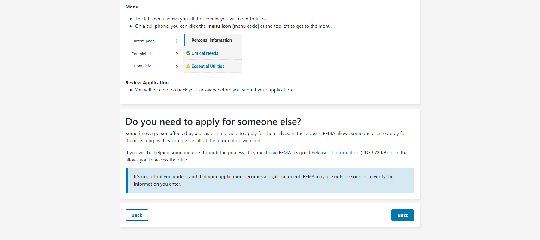Open the Critical Needs menu entry
This screenshot has width=540, height=240.
[205, 53]
